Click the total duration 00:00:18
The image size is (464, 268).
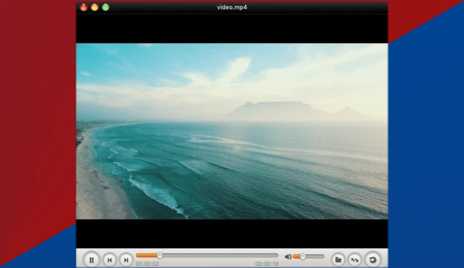[x=266, y=264]
